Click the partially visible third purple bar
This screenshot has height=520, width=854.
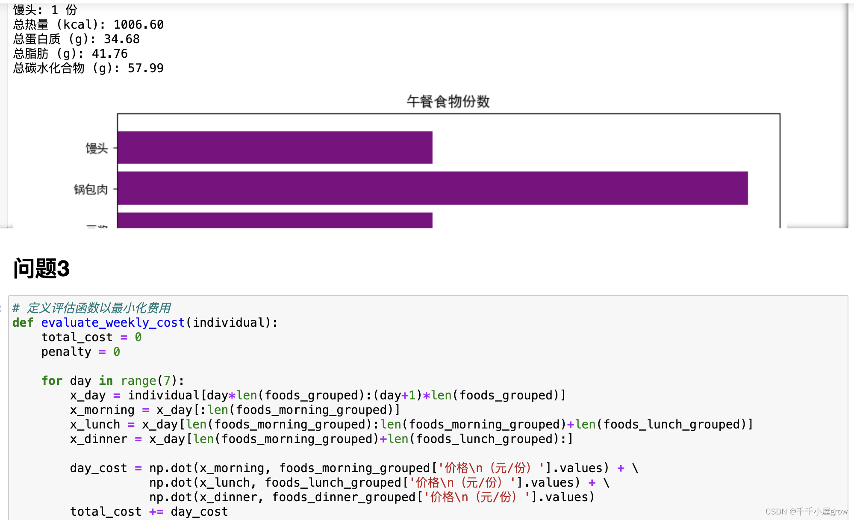click(275, 220)
